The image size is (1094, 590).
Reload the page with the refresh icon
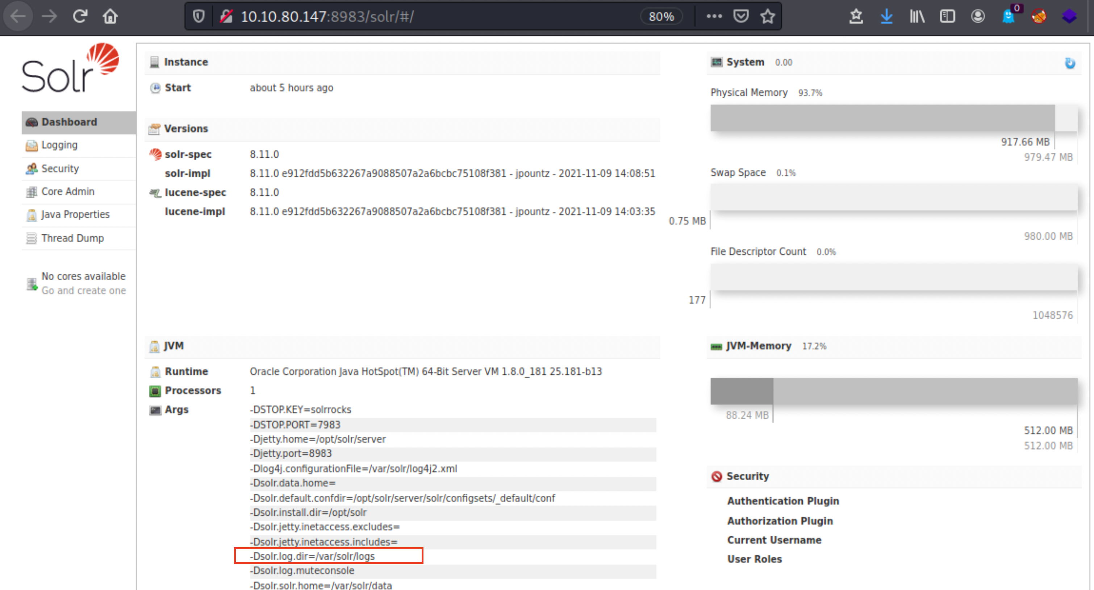tap(80, 17)
